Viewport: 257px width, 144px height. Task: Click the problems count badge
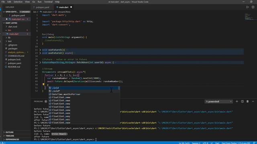[46, 101]
